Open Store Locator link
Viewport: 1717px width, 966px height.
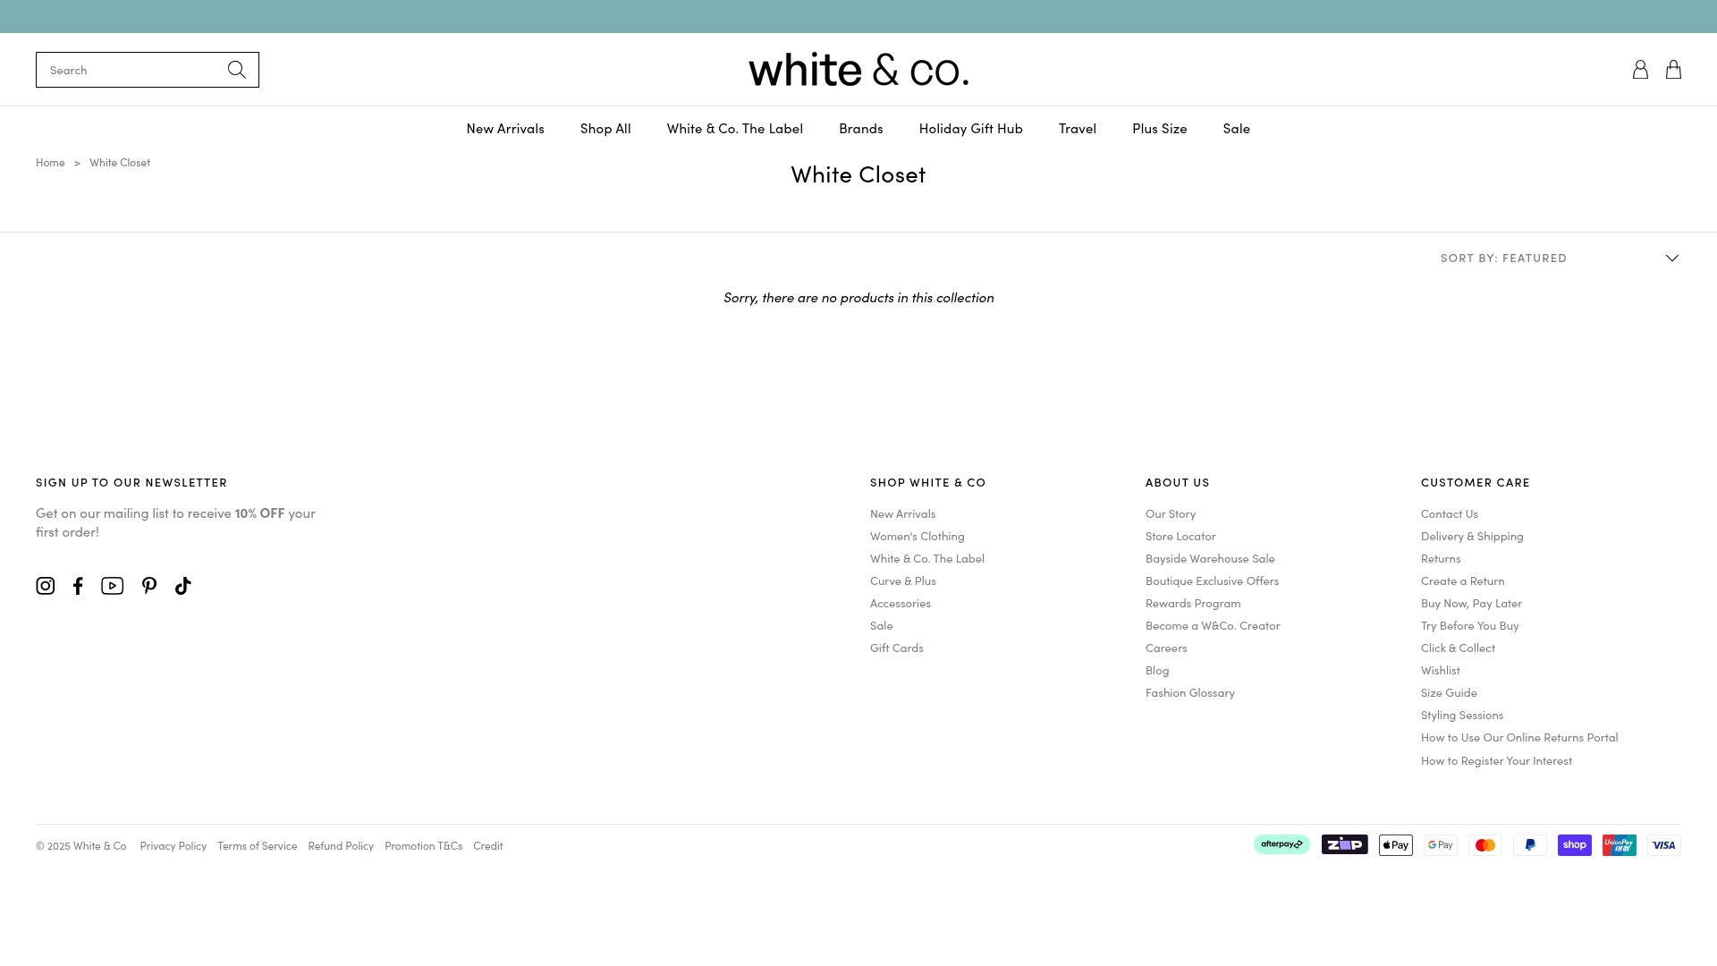click(1180, 536)
